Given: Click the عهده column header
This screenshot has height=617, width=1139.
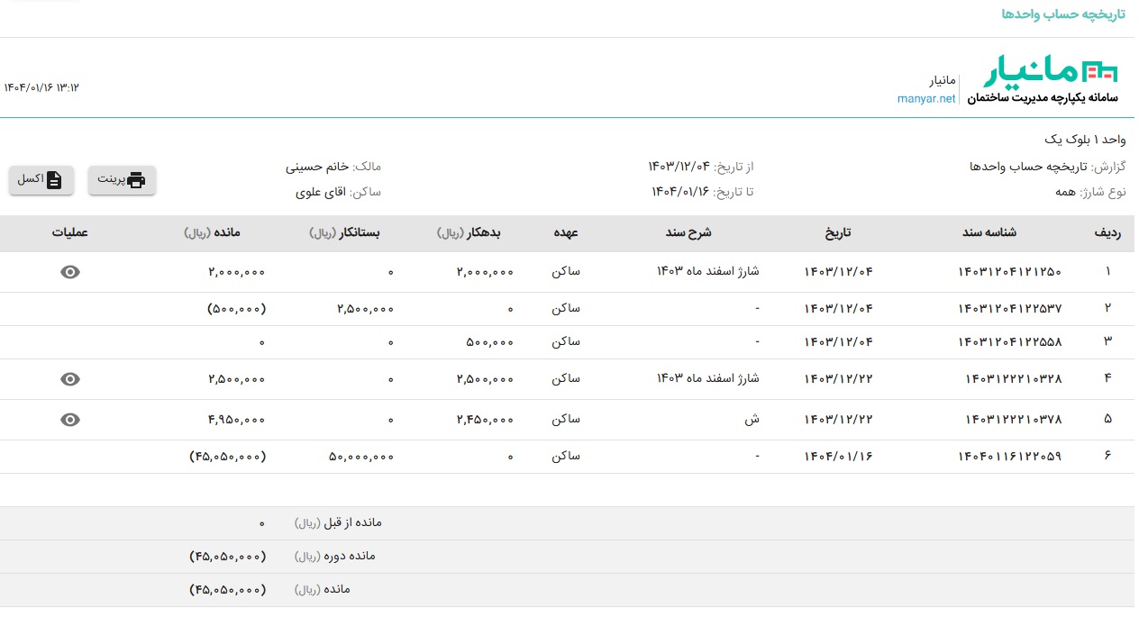Looking at the screenshot, I should pyautogui.click(x=566, y=232).
